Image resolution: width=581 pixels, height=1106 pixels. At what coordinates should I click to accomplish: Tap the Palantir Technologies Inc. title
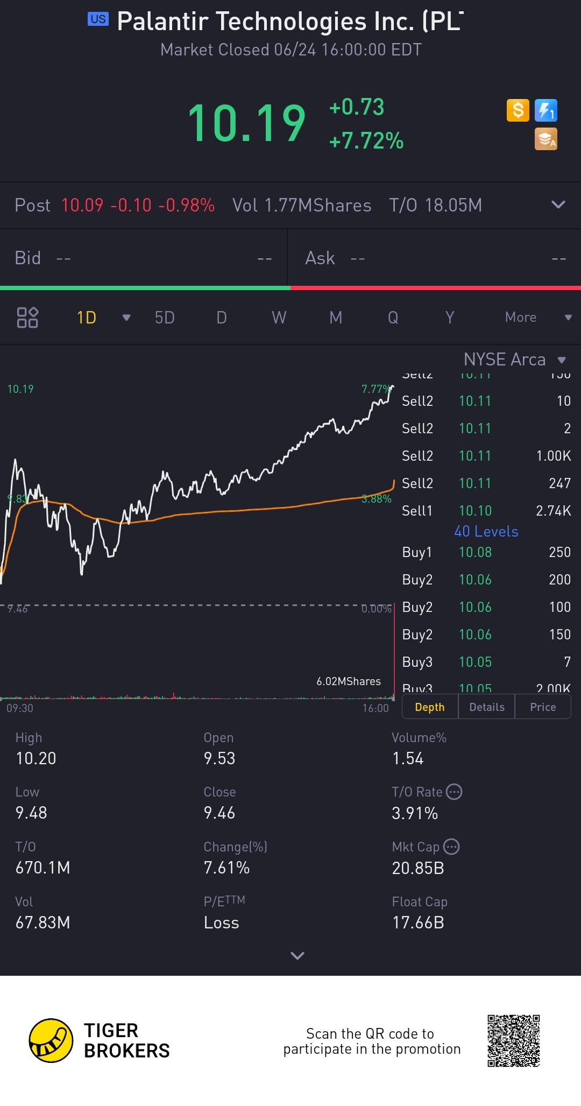pyautogui.click(x=290, y=22)
